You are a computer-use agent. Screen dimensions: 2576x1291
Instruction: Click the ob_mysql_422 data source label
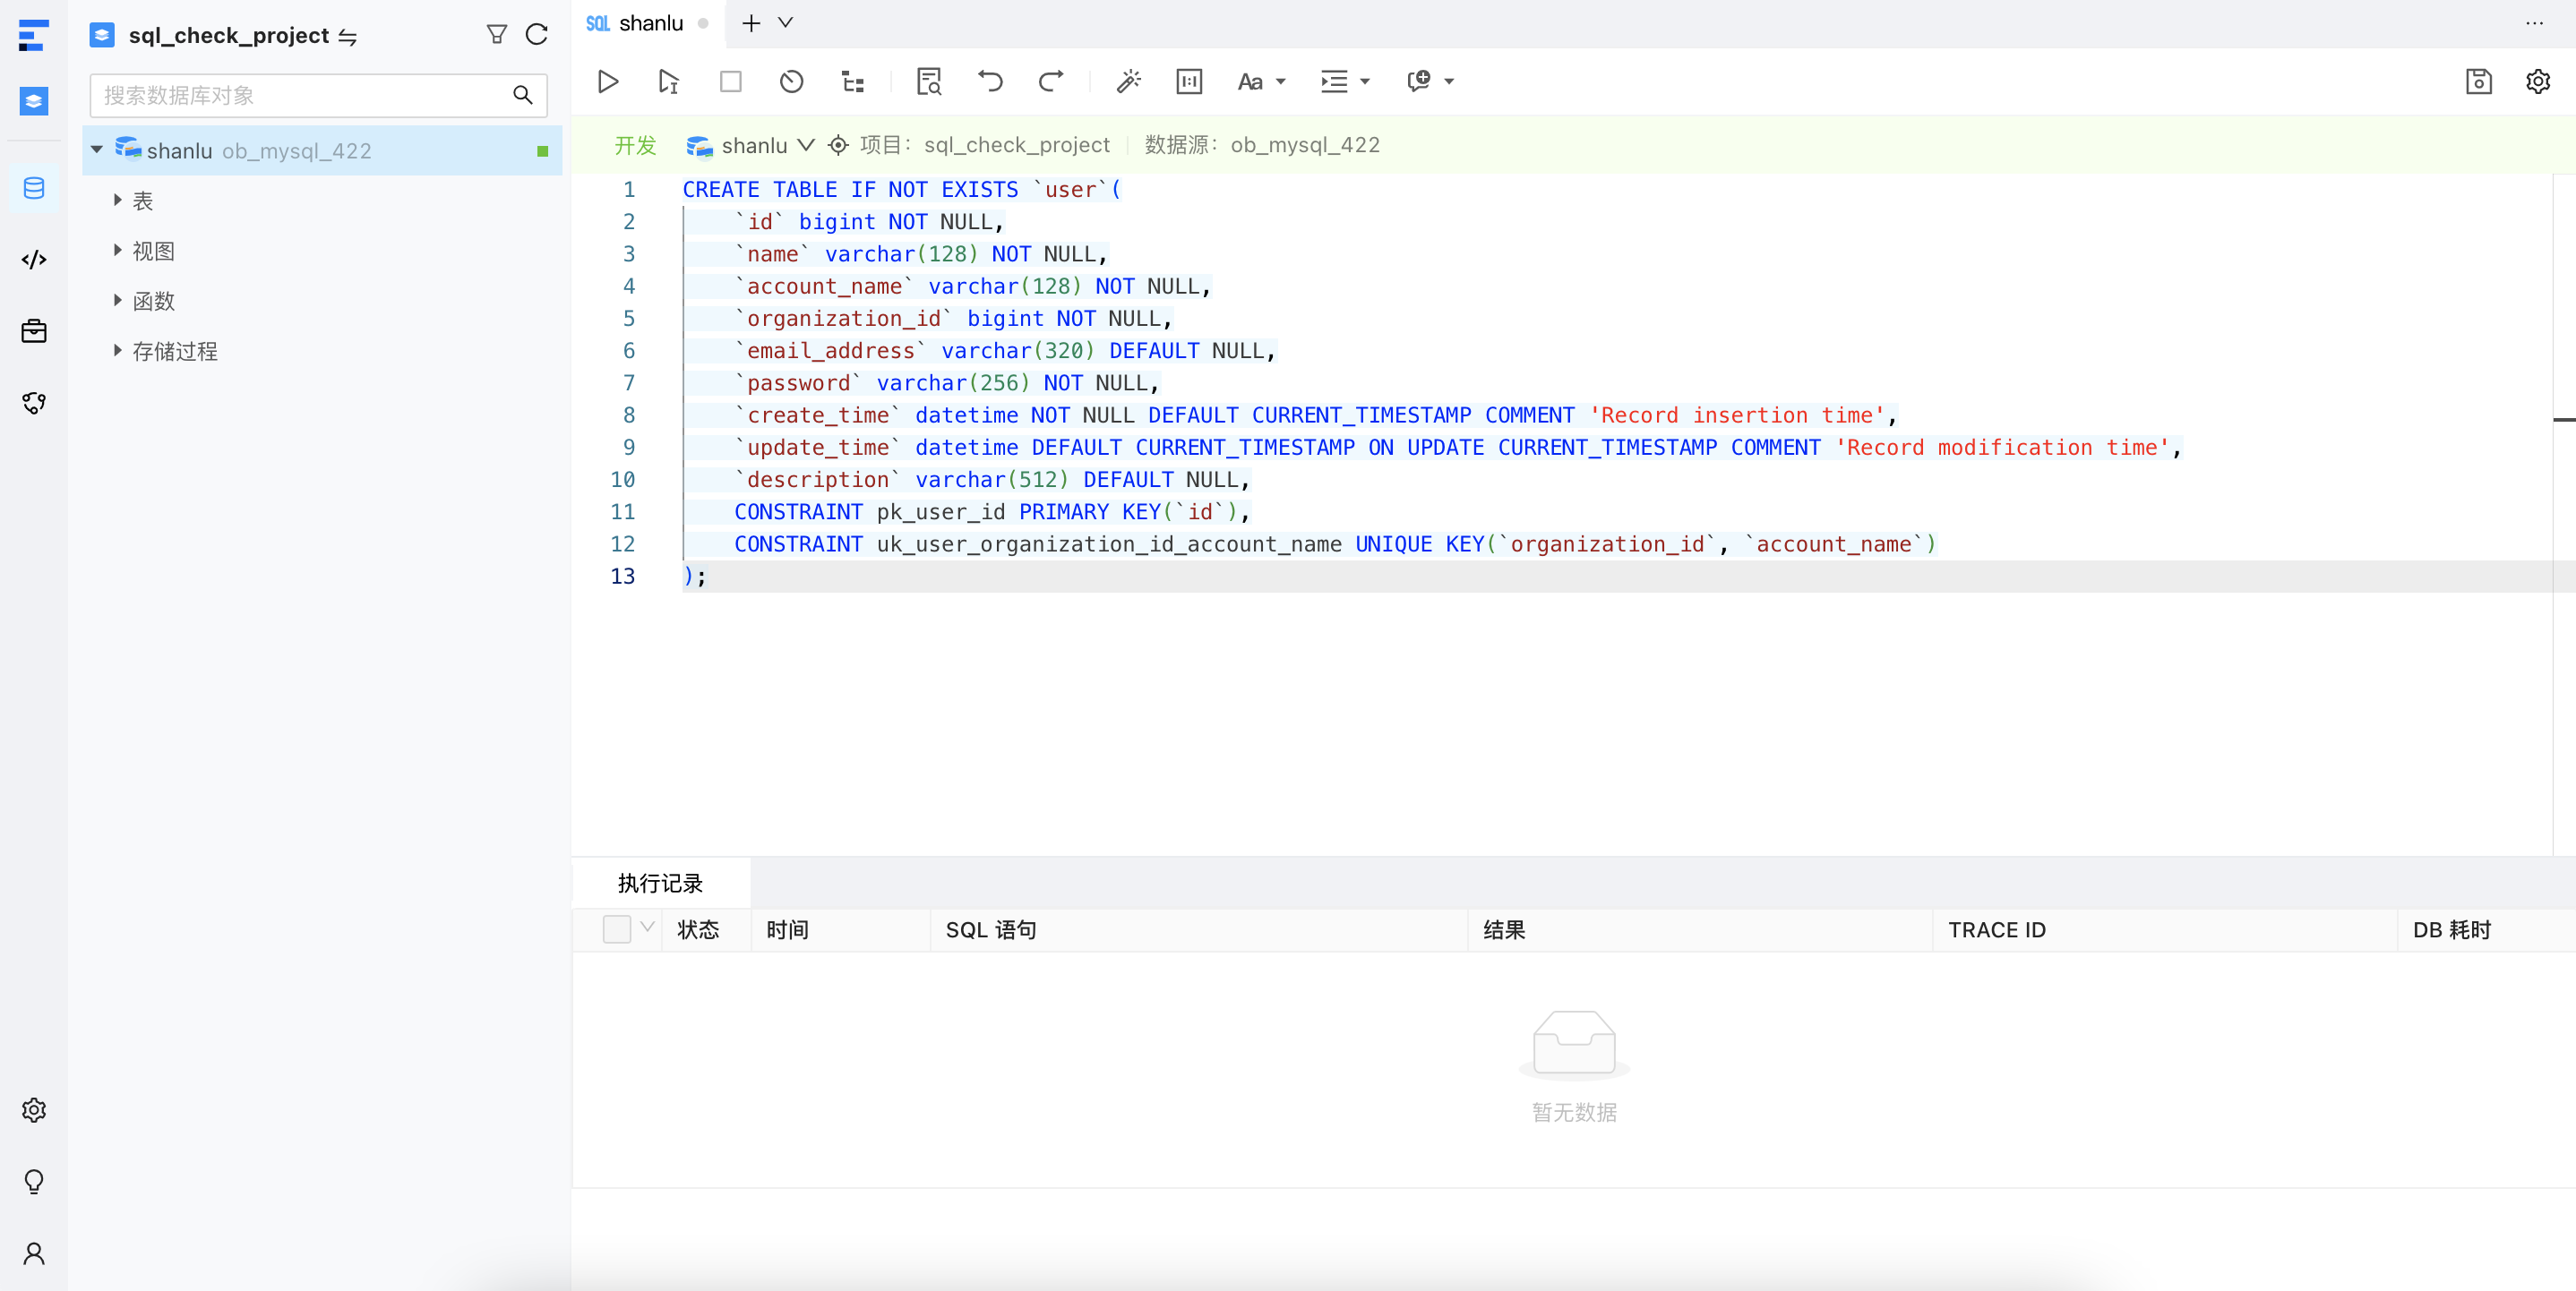point(1304,146)
